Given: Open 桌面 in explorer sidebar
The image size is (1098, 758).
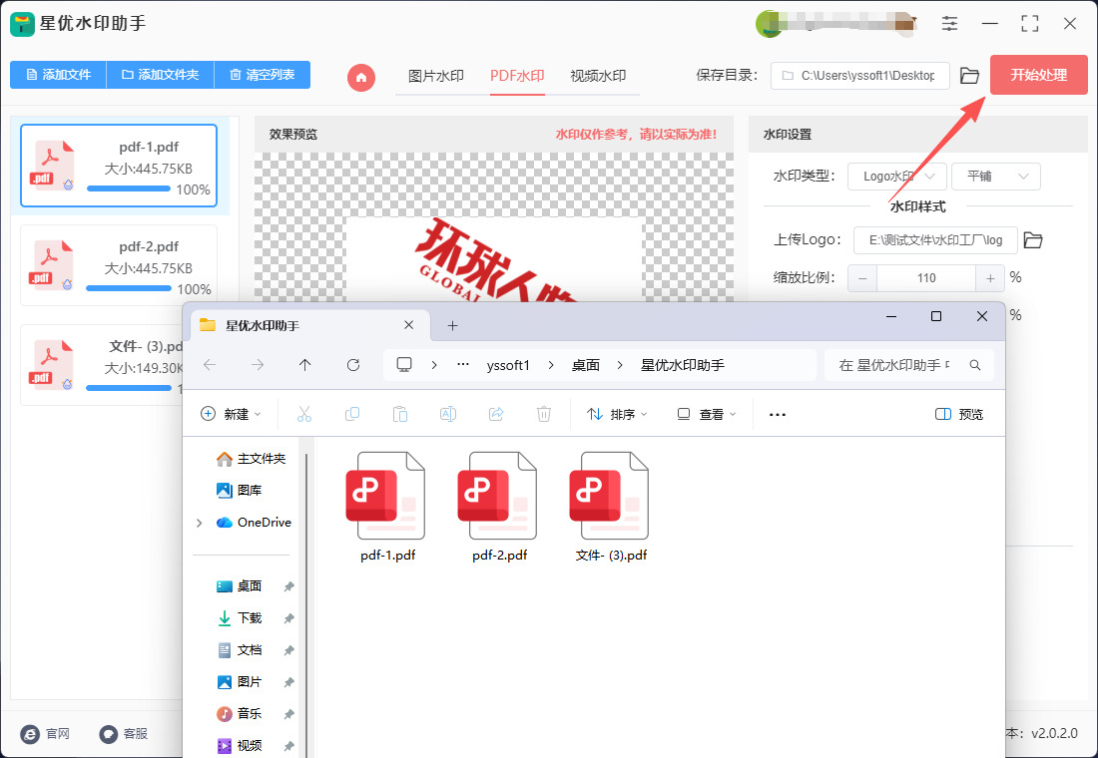Looking at the screenshot, I should [x=240, y=586].
